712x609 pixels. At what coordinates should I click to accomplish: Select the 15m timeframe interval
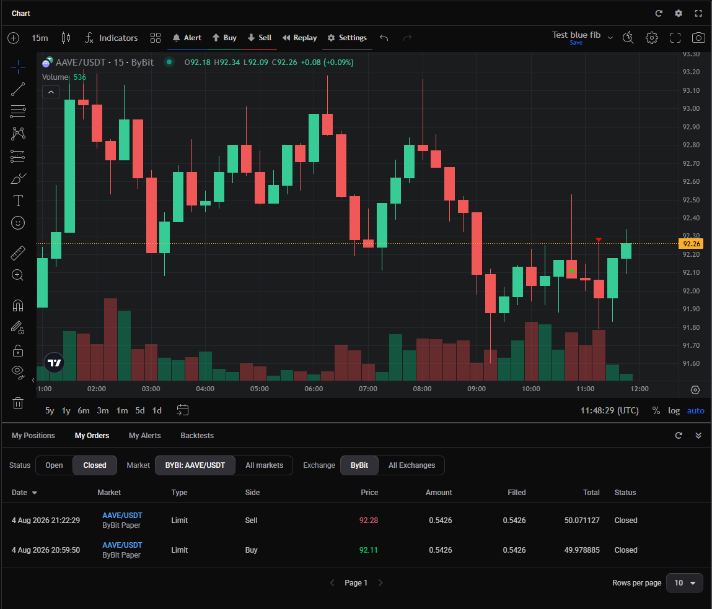tap(40, 38)
